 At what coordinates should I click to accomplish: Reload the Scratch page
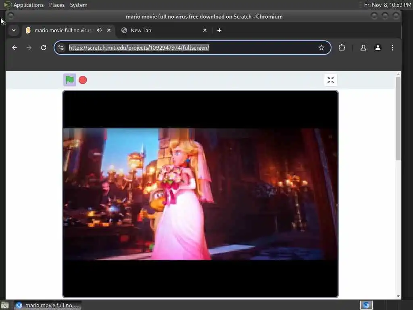coord(44,48)
